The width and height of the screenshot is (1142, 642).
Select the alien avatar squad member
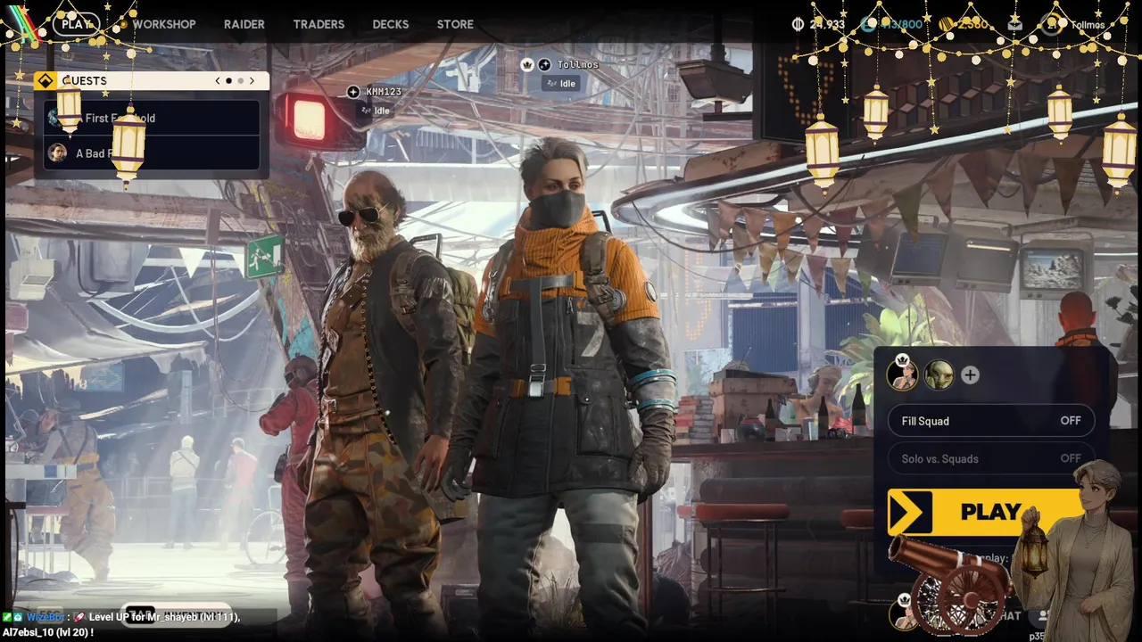click(939, 374)
